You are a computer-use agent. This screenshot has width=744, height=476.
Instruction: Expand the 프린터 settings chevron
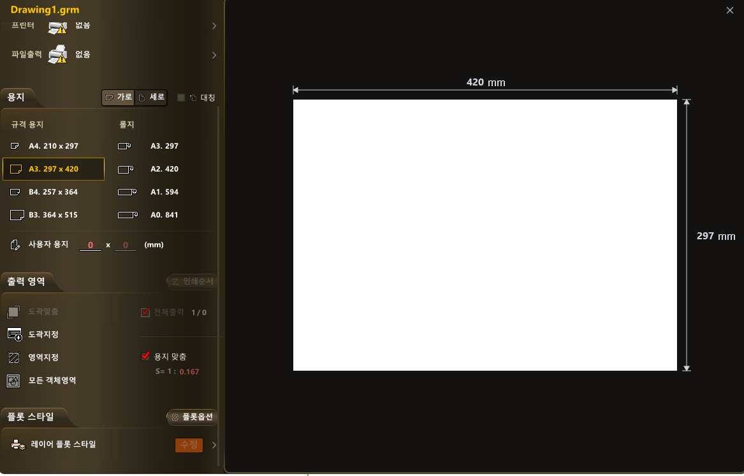click(214, 26)
